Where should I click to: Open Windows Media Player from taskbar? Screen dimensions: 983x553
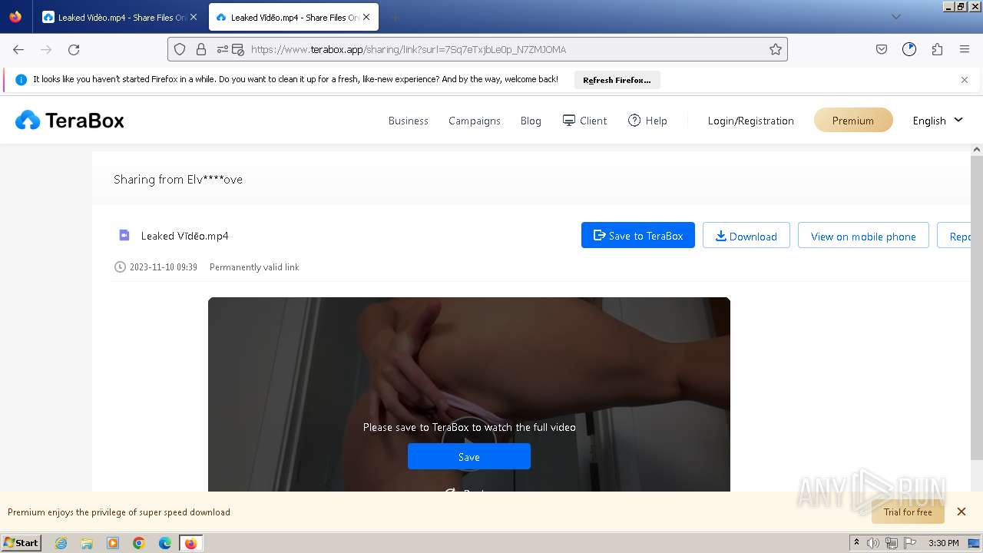point(113,543)
